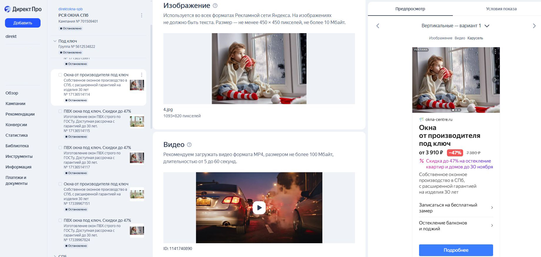Select the checkbox of ad № 17136514115

(x=60, y=111)
